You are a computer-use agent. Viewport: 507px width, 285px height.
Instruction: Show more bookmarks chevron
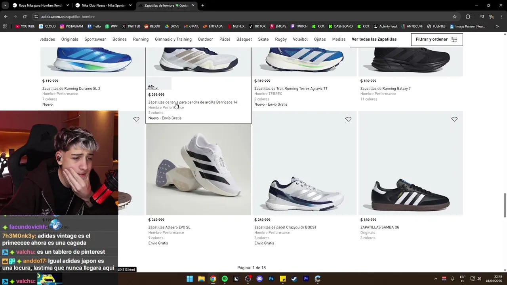pyautogui.click(x=497, y=27)
